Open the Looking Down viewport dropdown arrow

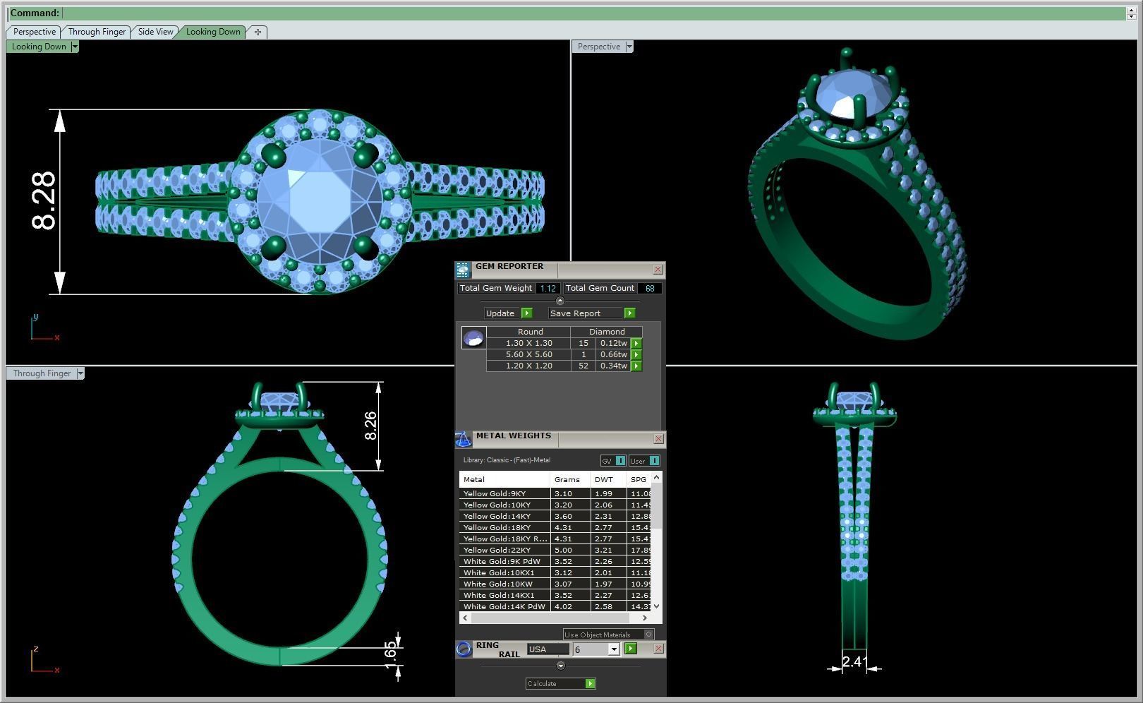tap(75, 47)
